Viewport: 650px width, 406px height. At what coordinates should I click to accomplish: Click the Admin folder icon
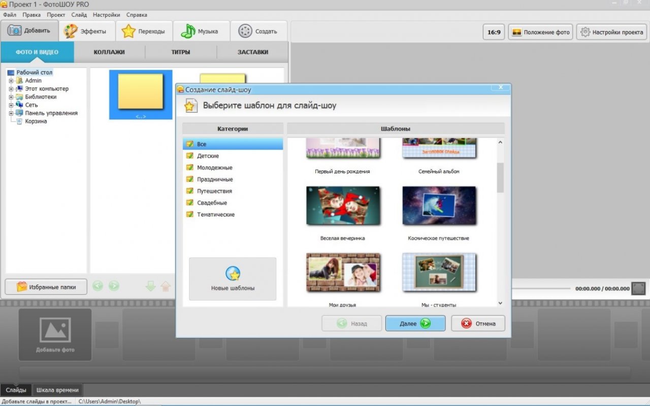[19, 80]
